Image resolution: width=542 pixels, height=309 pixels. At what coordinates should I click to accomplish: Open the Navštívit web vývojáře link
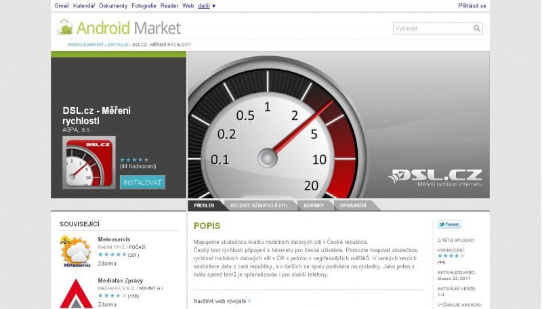point(222,300)
